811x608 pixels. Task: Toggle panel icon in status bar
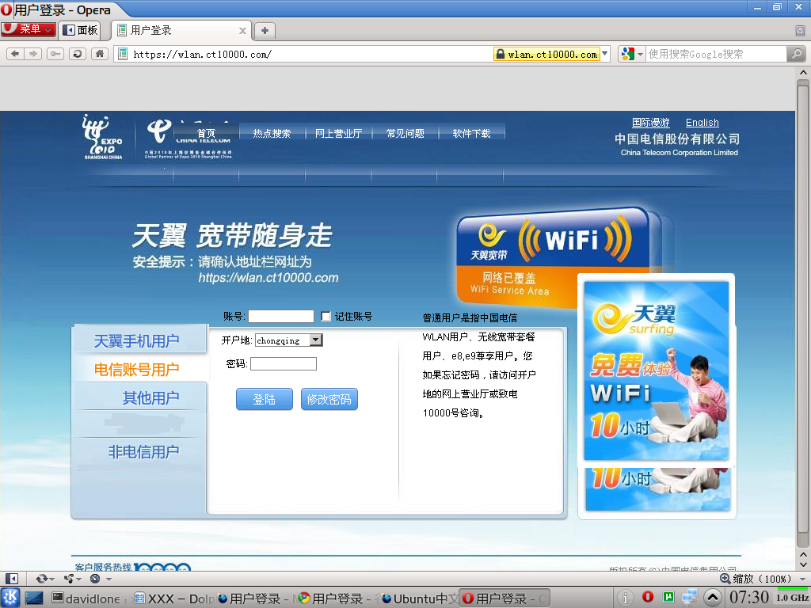click(11, 579)
